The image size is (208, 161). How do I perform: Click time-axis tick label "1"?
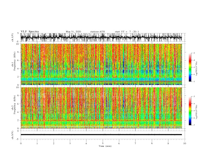(37, 143)
